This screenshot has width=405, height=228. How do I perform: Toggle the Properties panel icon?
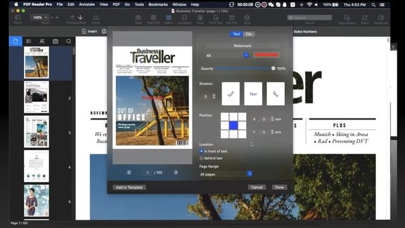[x=381, y=17]
